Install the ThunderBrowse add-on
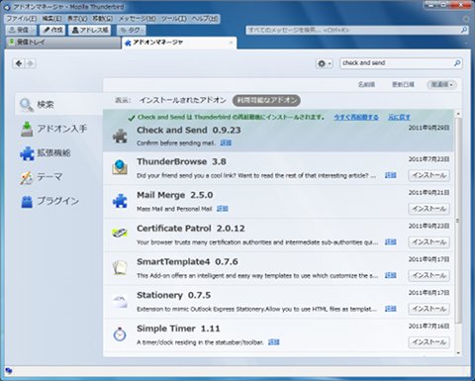Screen dimensions: 475x381 (x=428, y=175)
